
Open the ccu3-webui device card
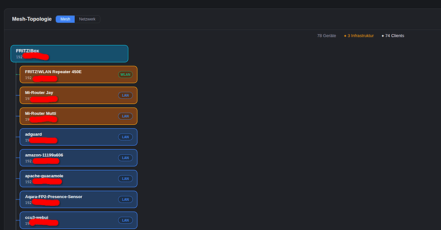tap(79, 220)
